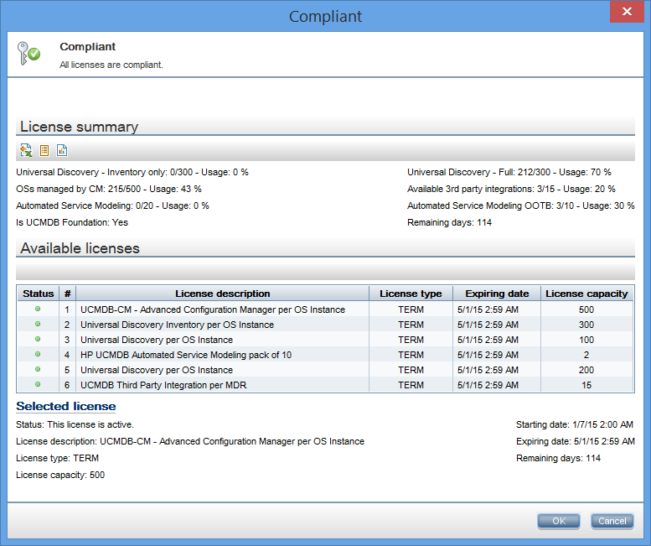The width and height of the screenshot is (651, 546).
Task: Confirm with the OK button
Action: 558,521
